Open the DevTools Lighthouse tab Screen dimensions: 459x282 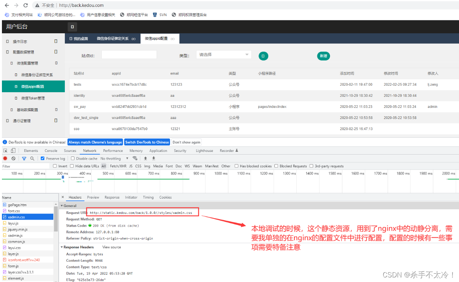pyautogui.click(x=204, y=151)
